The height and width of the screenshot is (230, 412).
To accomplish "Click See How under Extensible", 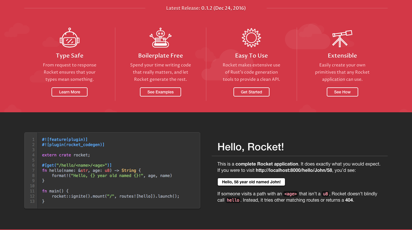I will click(342, 92).
